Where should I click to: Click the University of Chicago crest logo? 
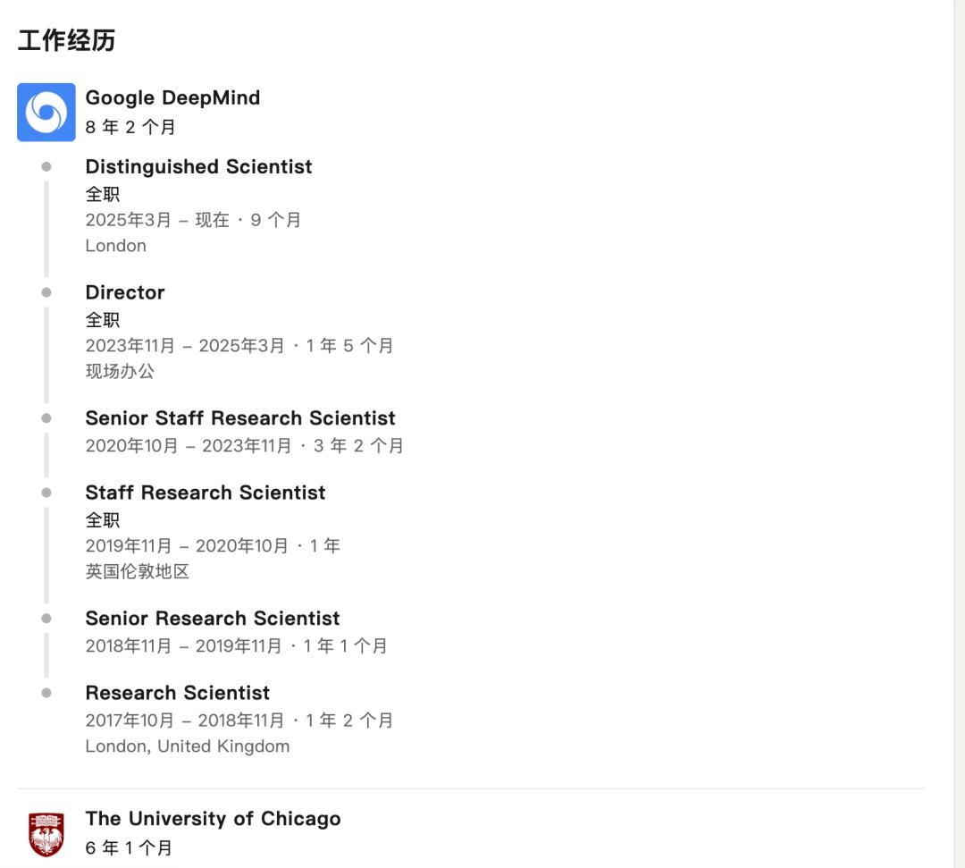click(x=46, y=833)
